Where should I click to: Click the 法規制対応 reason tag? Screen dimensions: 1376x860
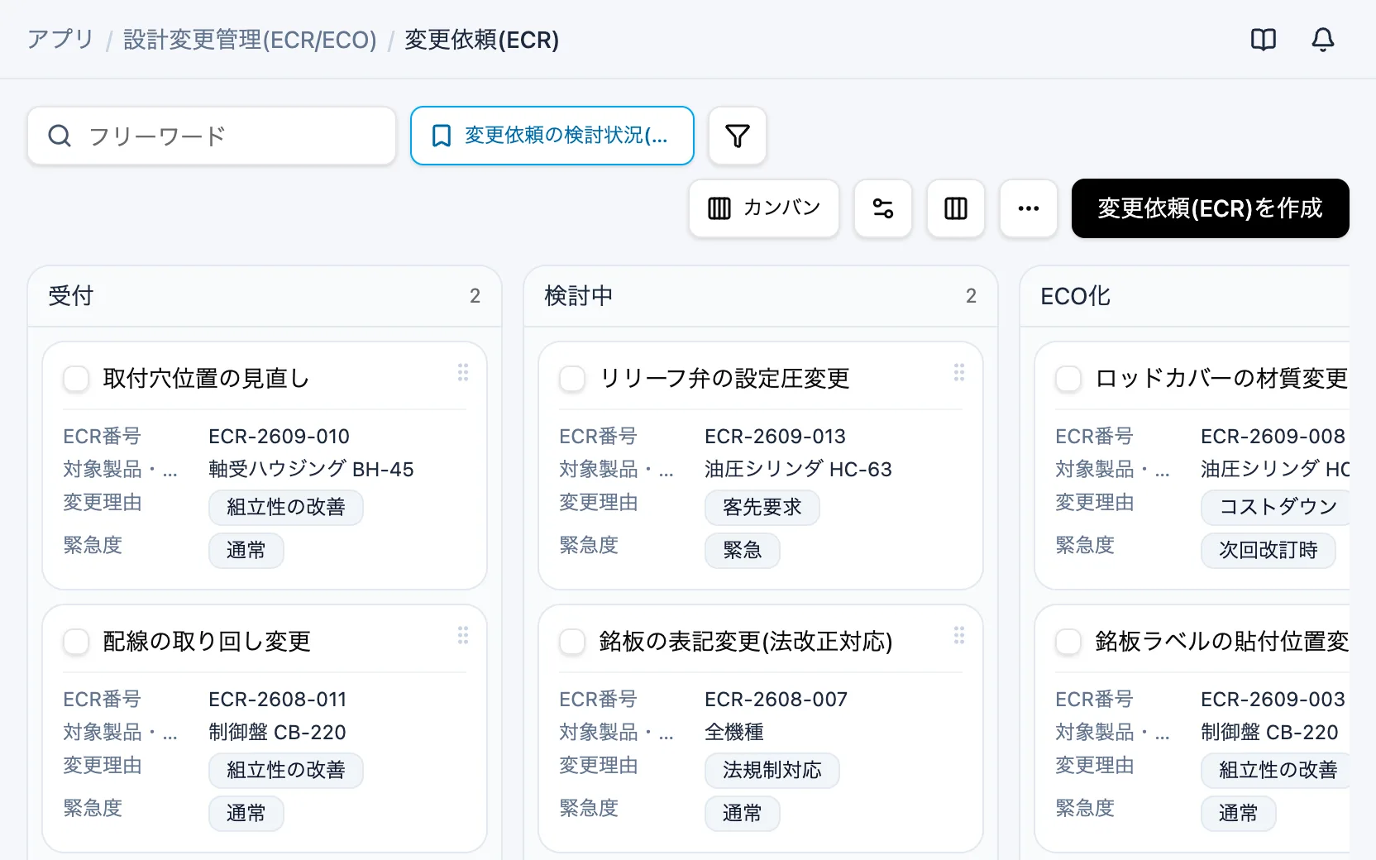tap(772, 770)
